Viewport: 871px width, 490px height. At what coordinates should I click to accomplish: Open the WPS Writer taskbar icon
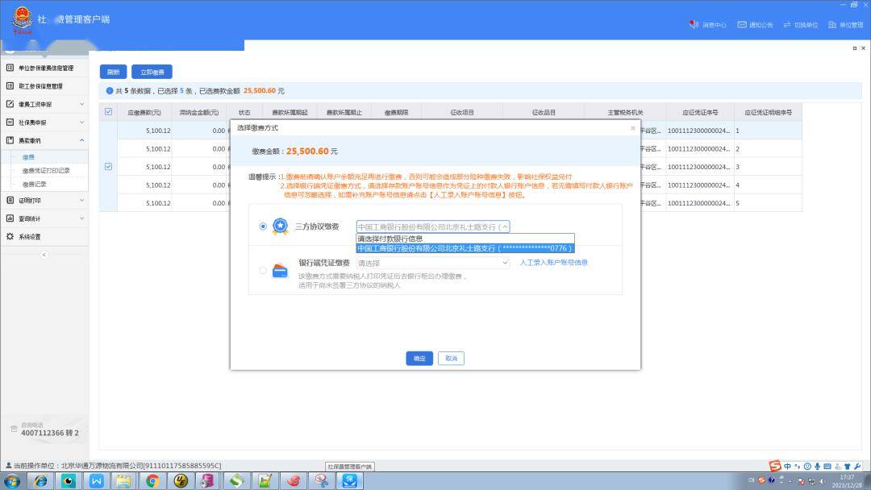pyautogui.click(x=97, y=480)
